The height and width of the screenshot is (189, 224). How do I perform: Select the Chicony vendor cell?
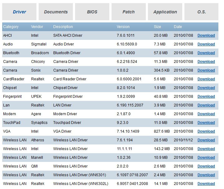(38, 62)
